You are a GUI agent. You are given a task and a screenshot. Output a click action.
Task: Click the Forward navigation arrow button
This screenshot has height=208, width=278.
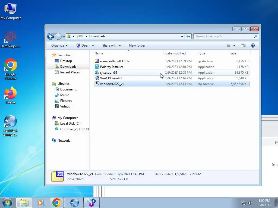tap(58, 37)
